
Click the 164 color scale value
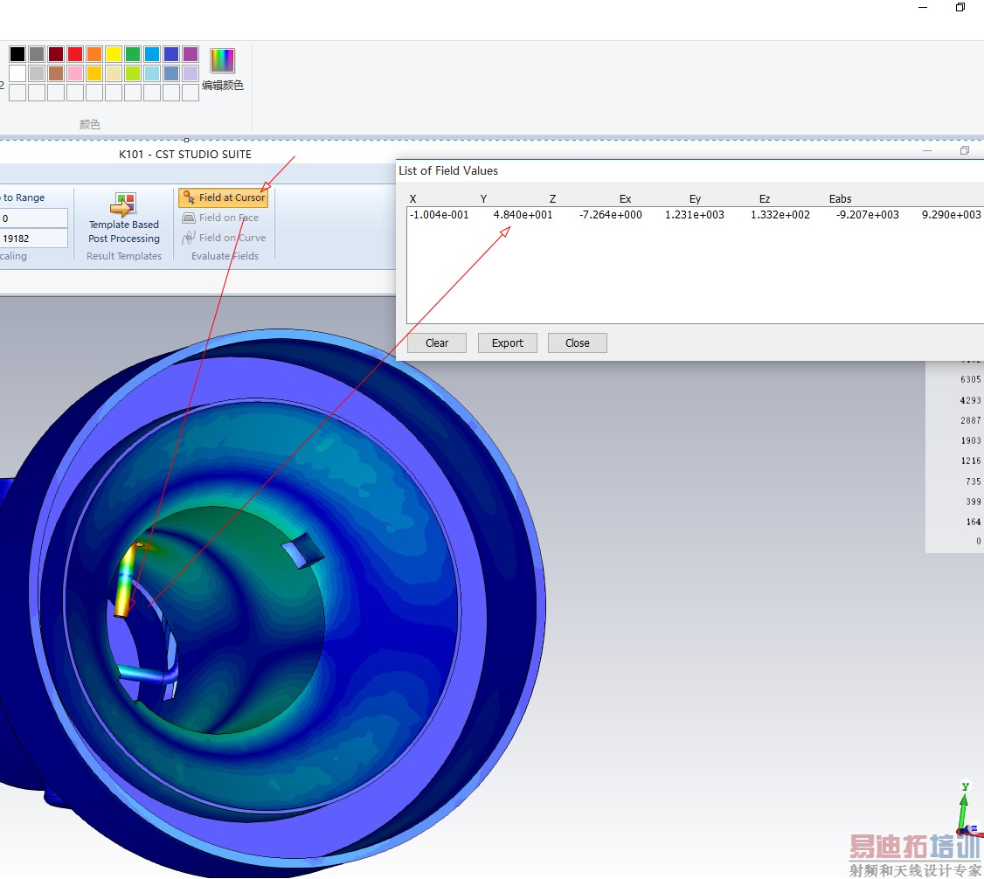click(974, 522)
